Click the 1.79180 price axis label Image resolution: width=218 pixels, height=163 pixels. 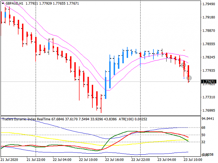pos(209,17)
